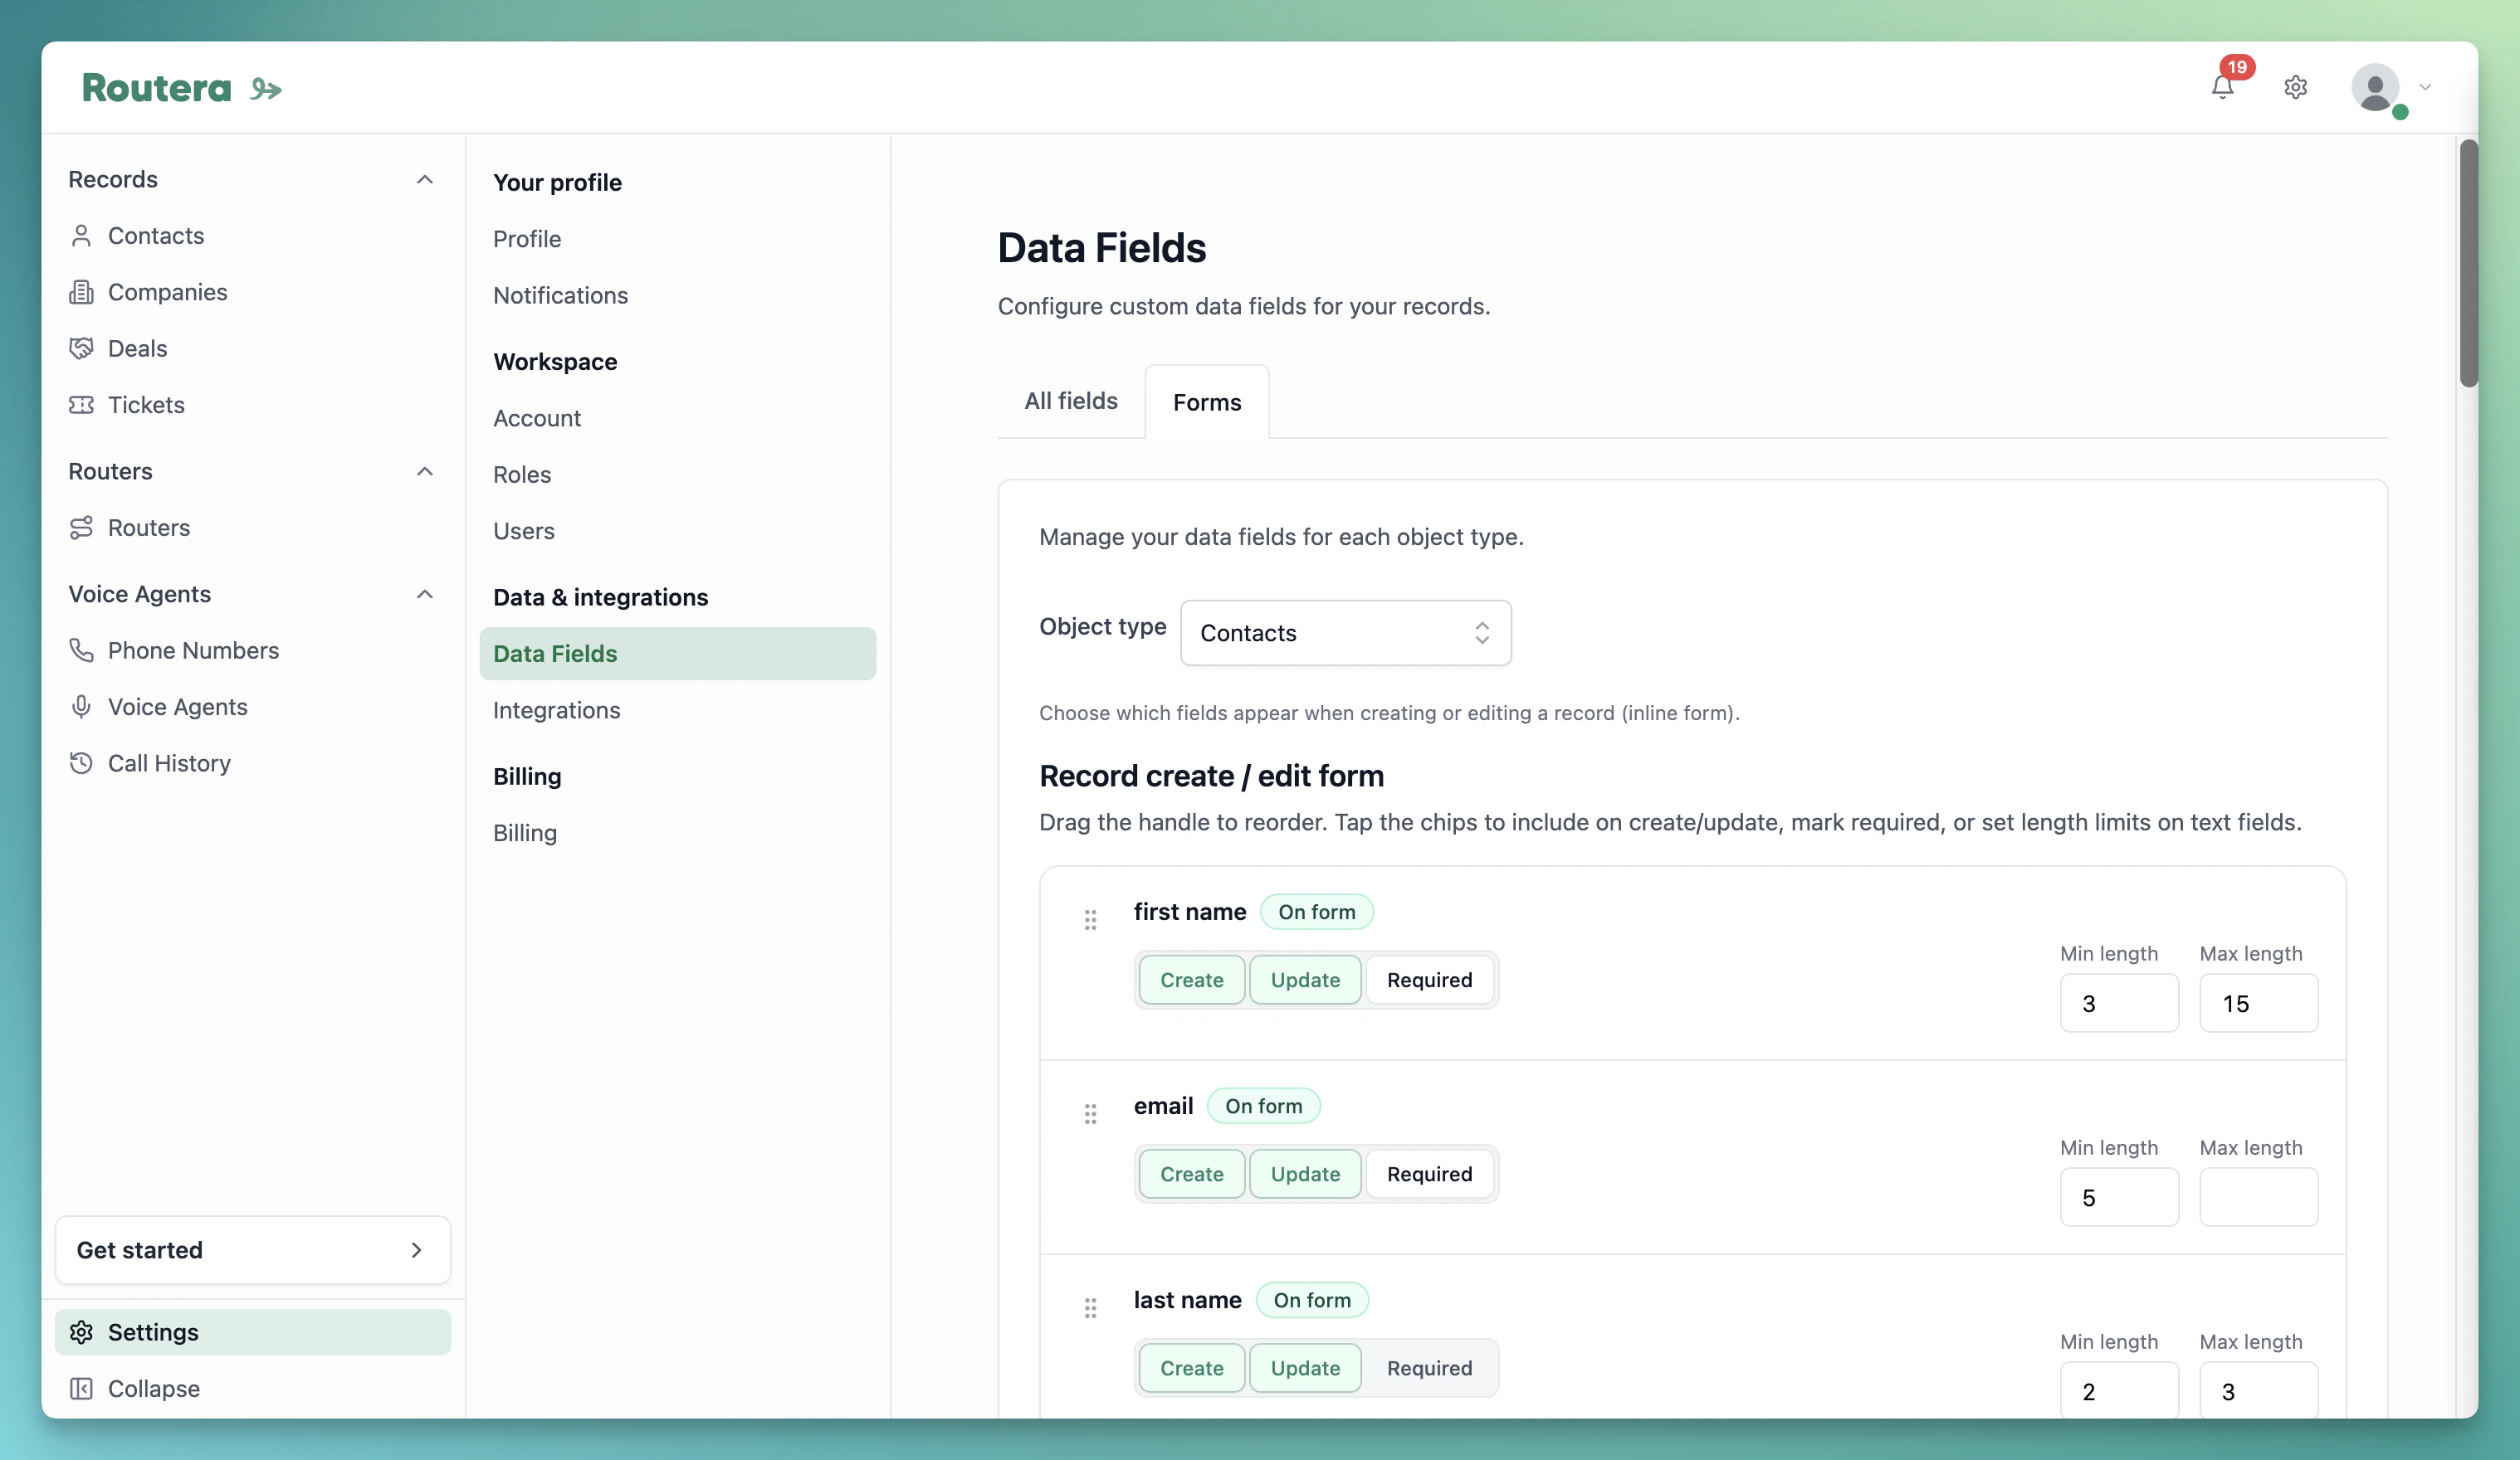
Task: Open the Deals page
Action: coord(137,348)
